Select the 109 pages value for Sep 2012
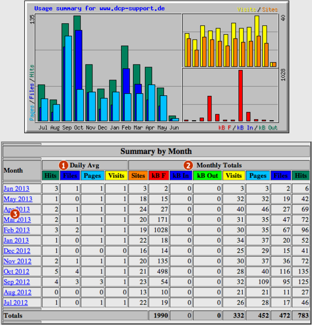312x325 pixels. pos(263,282)
